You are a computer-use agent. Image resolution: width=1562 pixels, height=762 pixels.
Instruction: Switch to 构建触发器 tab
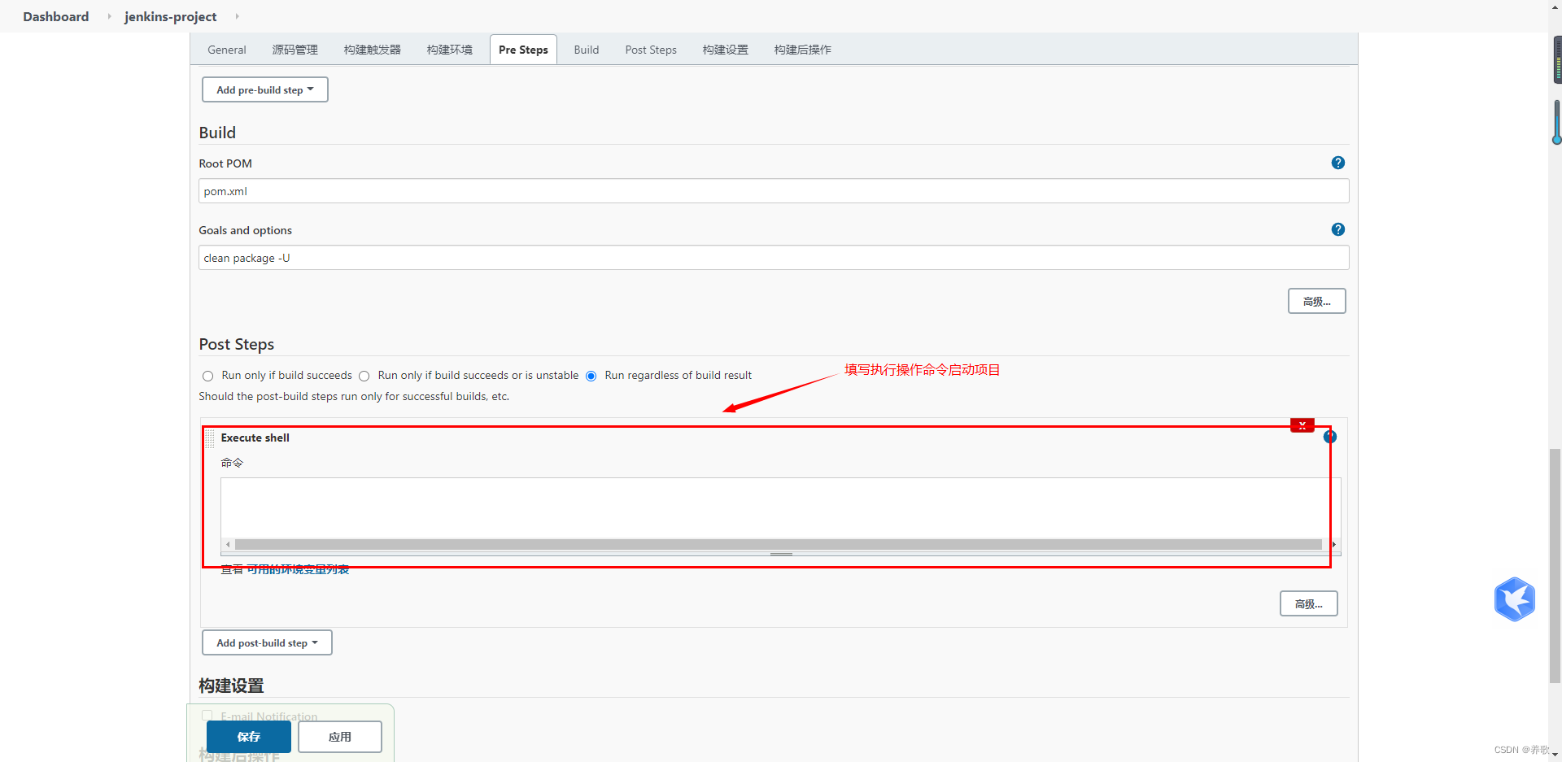click(373, 50)
